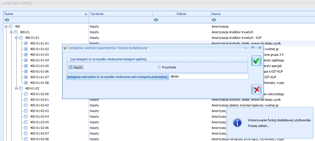Uncheck the checkbox for account 400-01-01-04
315x141 pixels.
(26, 60)
